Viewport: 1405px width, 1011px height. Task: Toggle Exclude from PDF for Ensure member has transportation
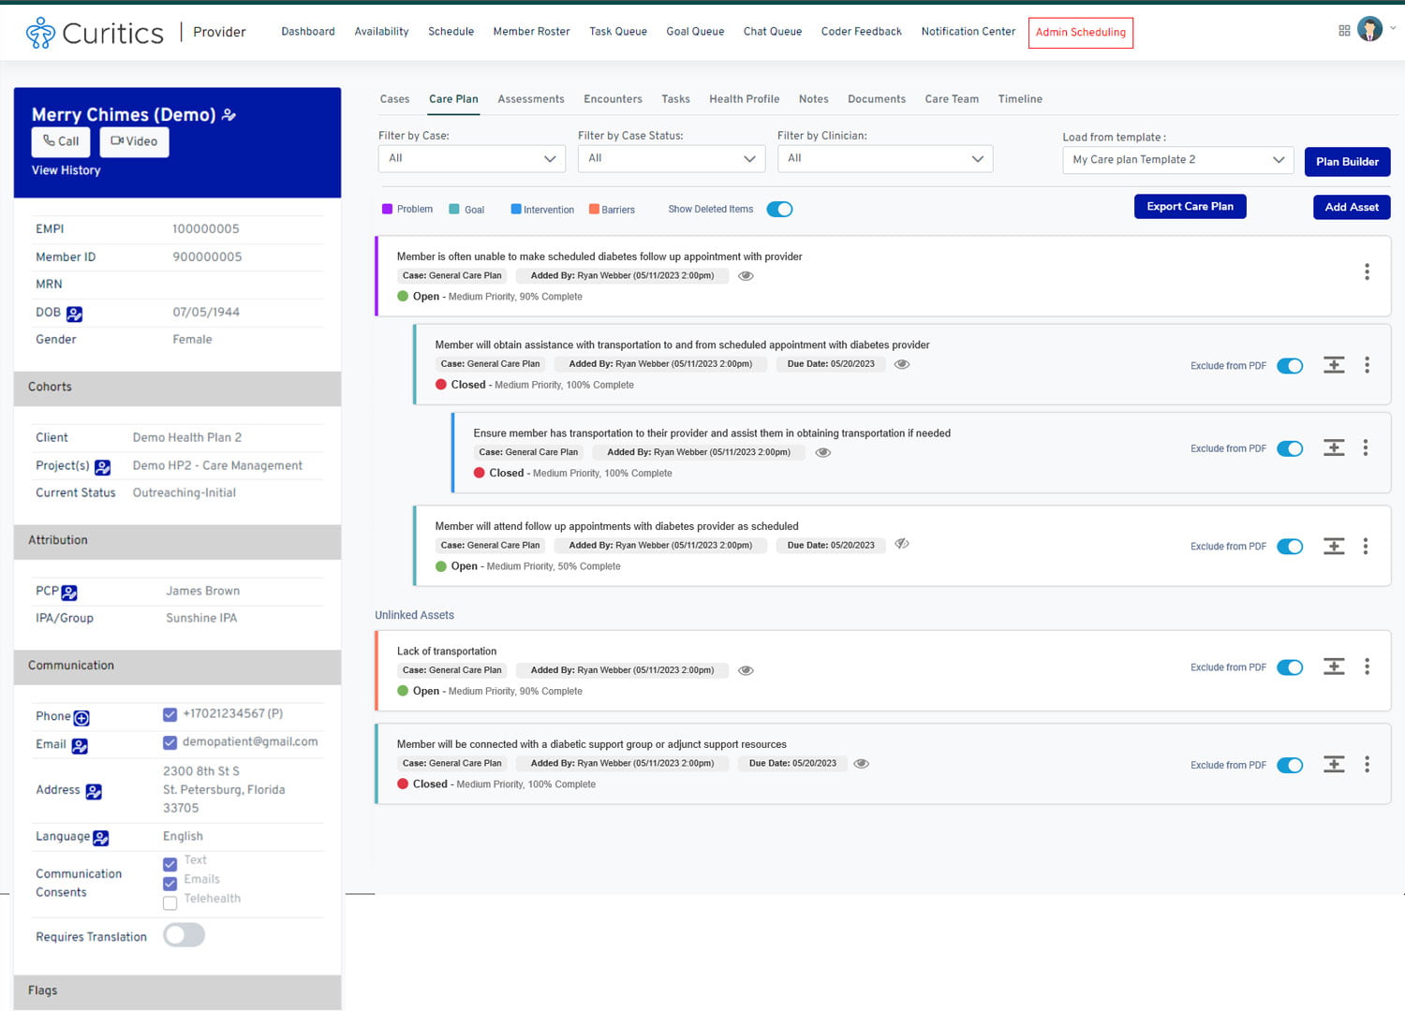[x=1290, y=448]
